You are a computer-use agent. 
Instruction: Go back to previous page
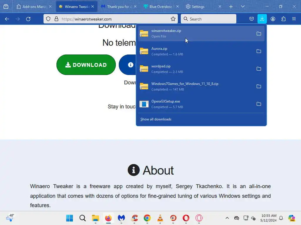[7, 19]
